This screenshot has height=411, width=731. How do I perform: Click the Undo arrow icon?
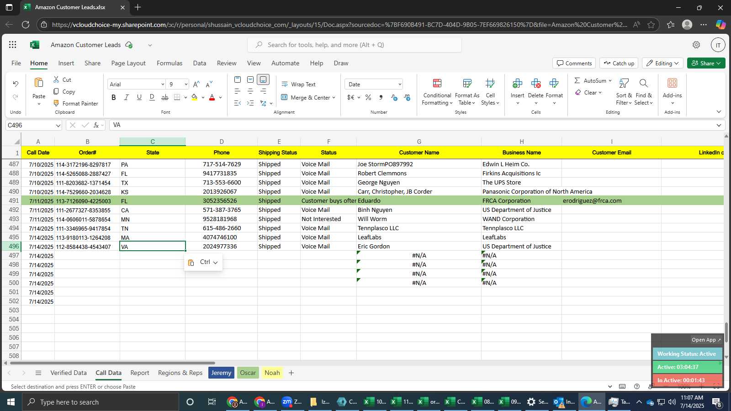point(16,84)
